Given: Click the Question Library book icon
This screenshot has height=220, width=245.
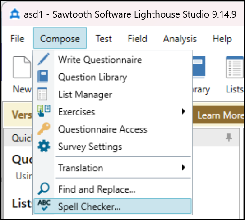Looking at the screenshot, I should coord(43,76).
